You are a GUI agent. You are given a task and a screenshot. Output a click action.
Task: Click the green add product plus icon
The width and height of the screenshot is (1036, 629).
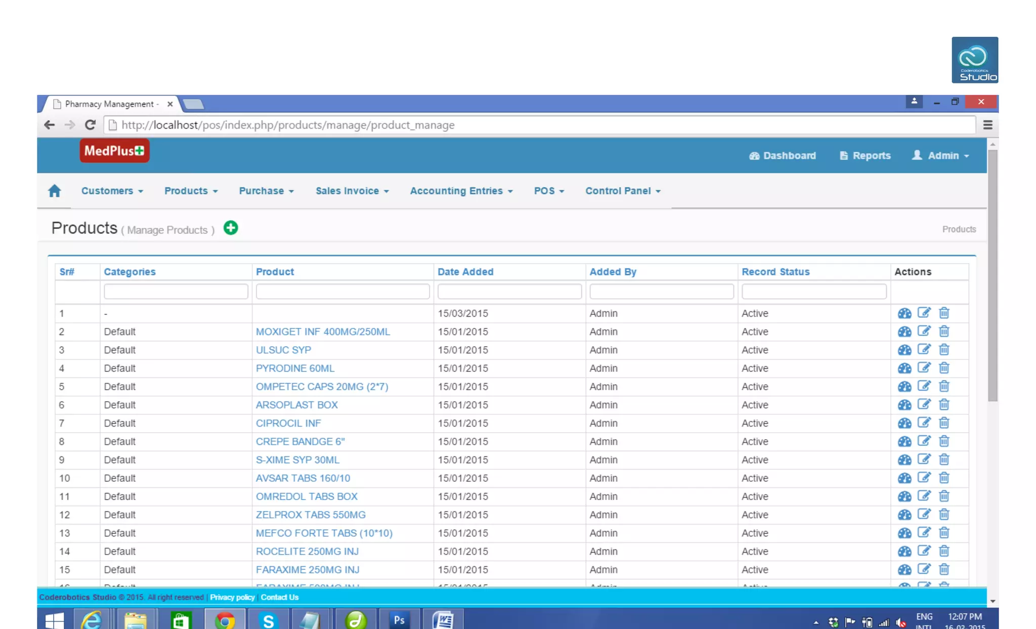(x=231, y=228)
